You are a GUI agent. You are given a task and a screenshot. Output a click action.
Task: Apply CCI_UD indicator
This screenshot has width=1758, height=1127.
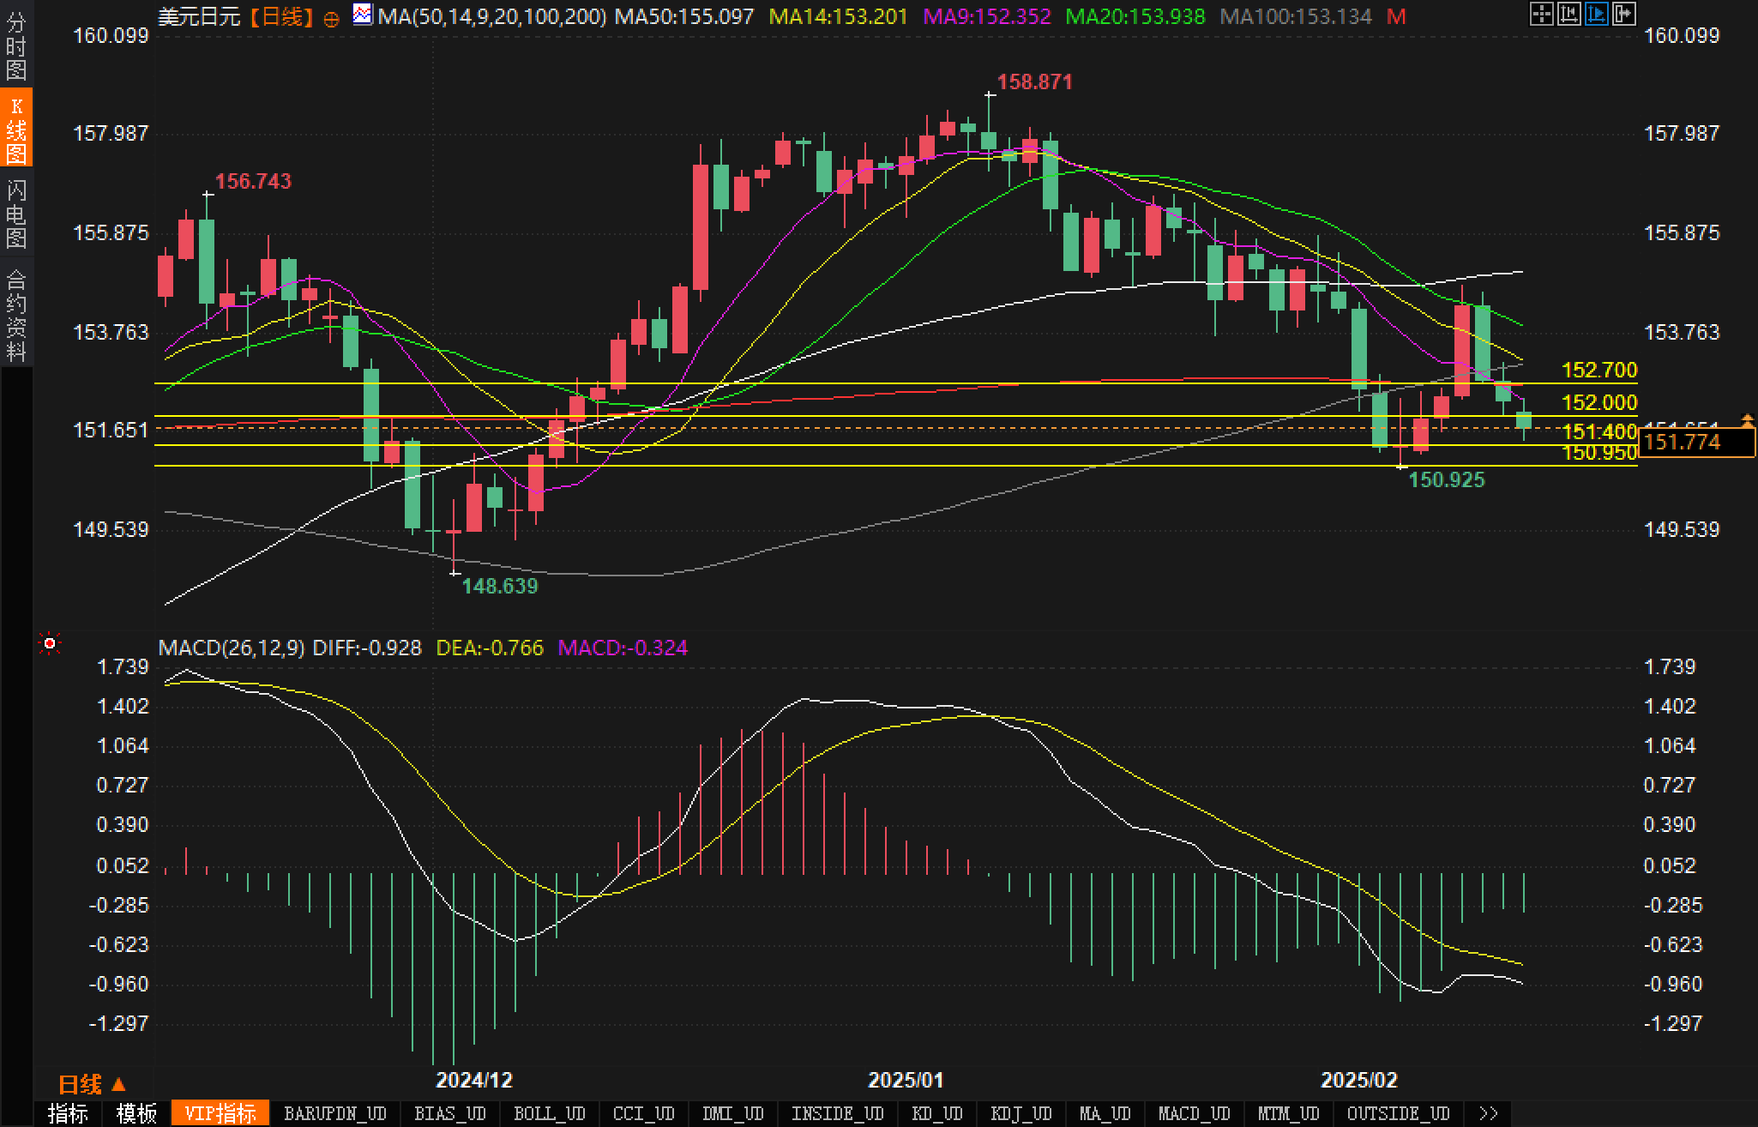point(644,1113)
